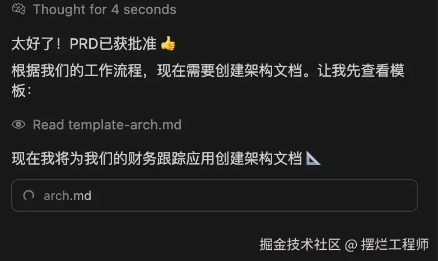Click "让我先查看模" at paragraph end
This screenshot has height=261, width=438.
tap(361, 71)
